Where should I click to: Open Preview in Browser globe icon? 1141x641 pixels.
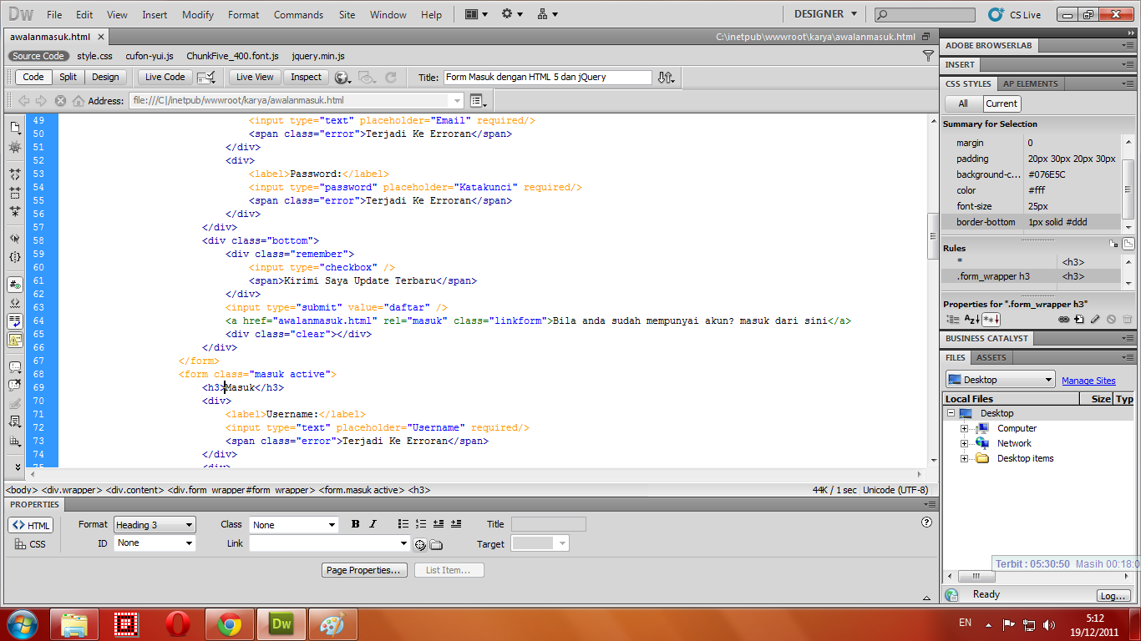[342, 77]
